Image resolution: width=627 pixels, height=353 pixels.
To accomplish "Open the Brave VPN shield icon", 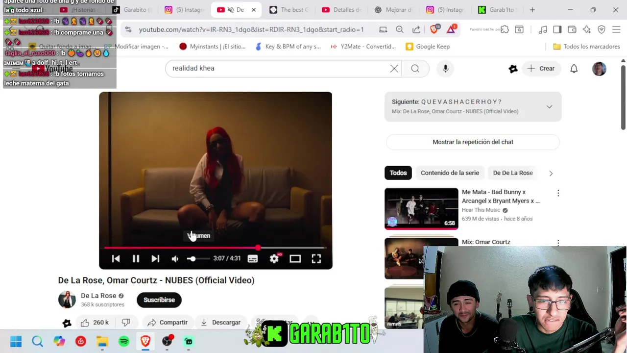I will click(602, 29).
